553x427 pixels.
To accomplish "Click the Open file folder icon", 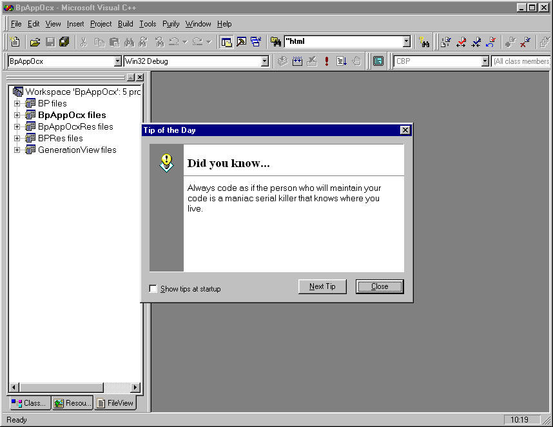I will (35, 42).
